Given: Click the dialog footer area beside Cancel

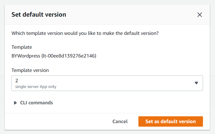Looking at the screenshot, I should coord(58,121).
